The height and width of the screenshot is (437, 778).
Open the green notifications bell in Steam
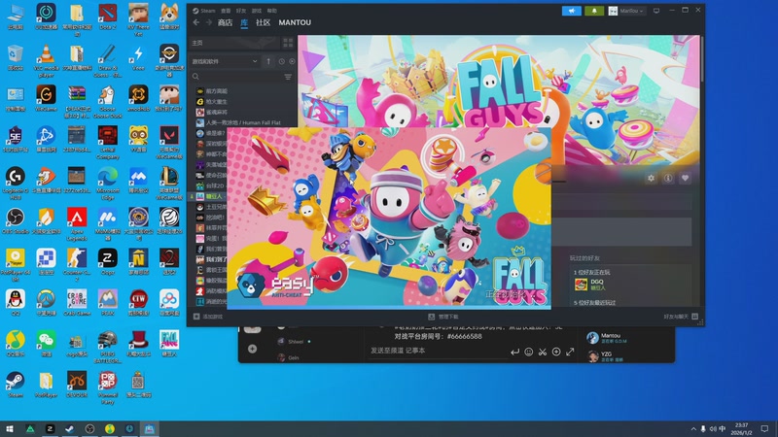(x=594, y=11)
